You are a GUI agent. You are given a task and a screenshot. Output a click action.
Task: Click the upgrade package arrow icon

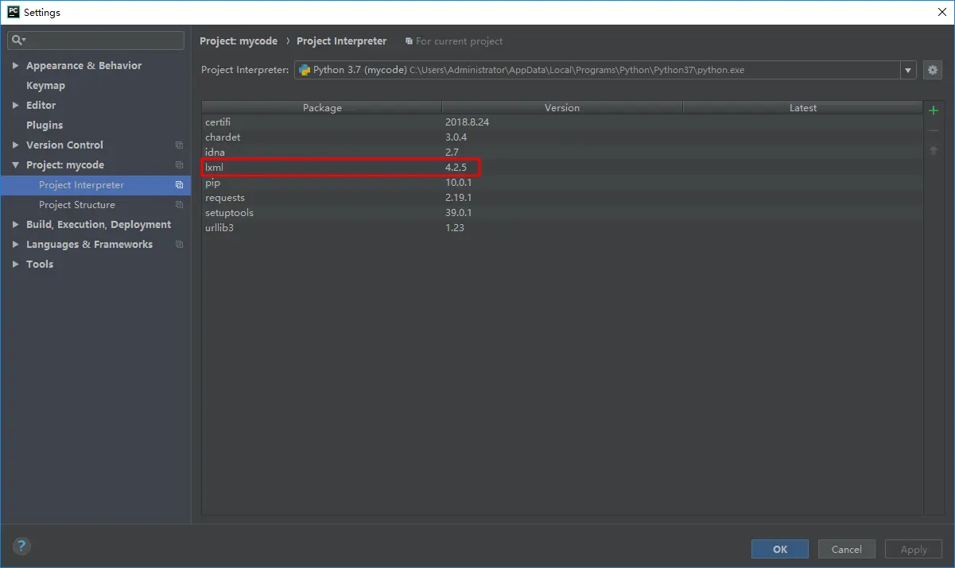pos(934,151)
